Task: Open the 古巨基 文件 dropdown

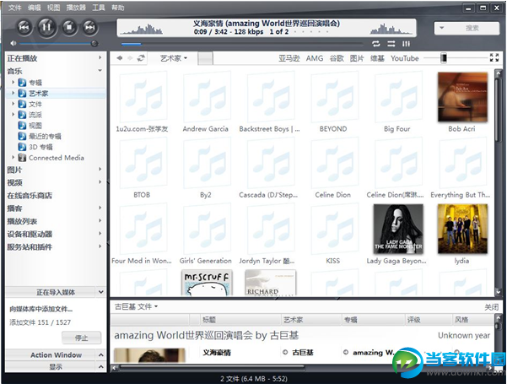Action: 136,306
